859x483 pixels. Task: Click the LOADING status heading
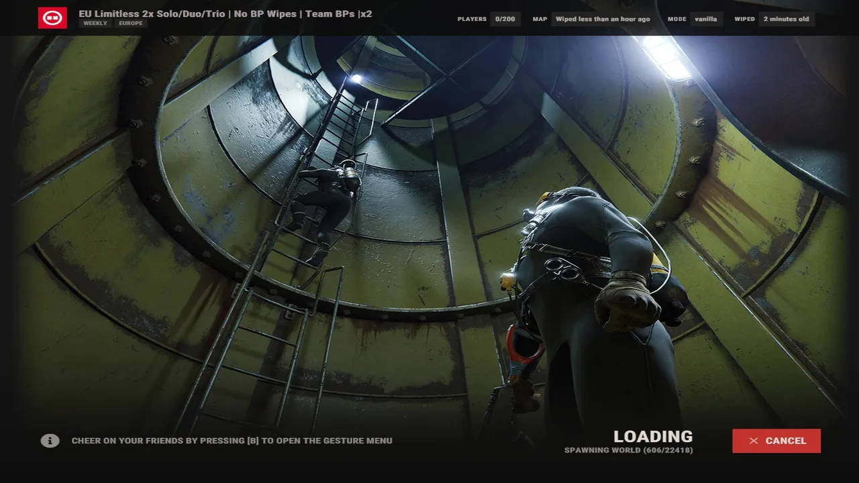point(653,437)
